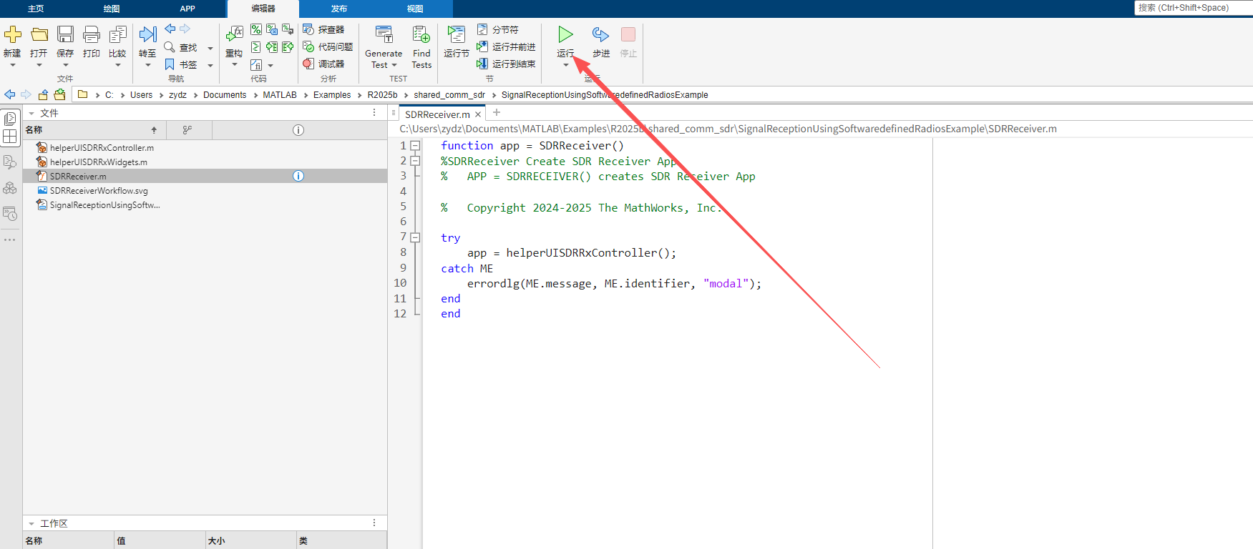The height and width of the screenshot is (549, 1253).
Task: Open the 重构 dropdown arrow
Action: pyautogui.click(x=234, y=65)
